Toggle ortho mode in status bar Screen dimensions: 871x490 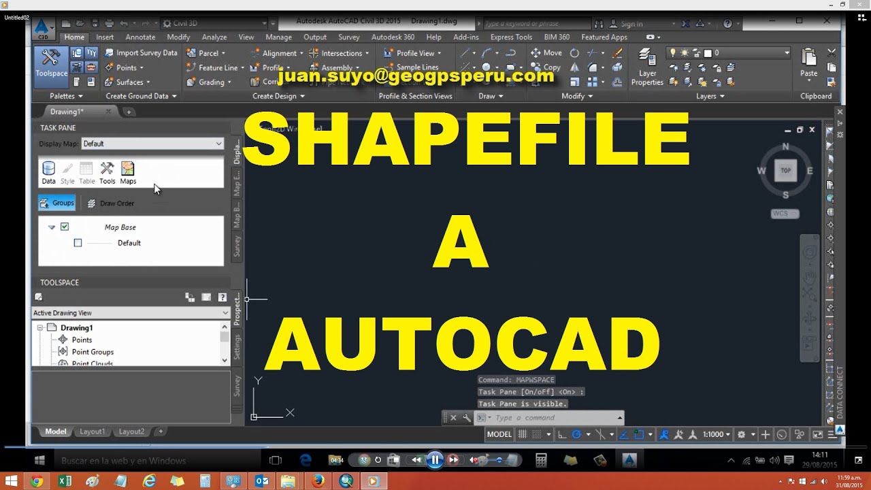tap(561, 434)
